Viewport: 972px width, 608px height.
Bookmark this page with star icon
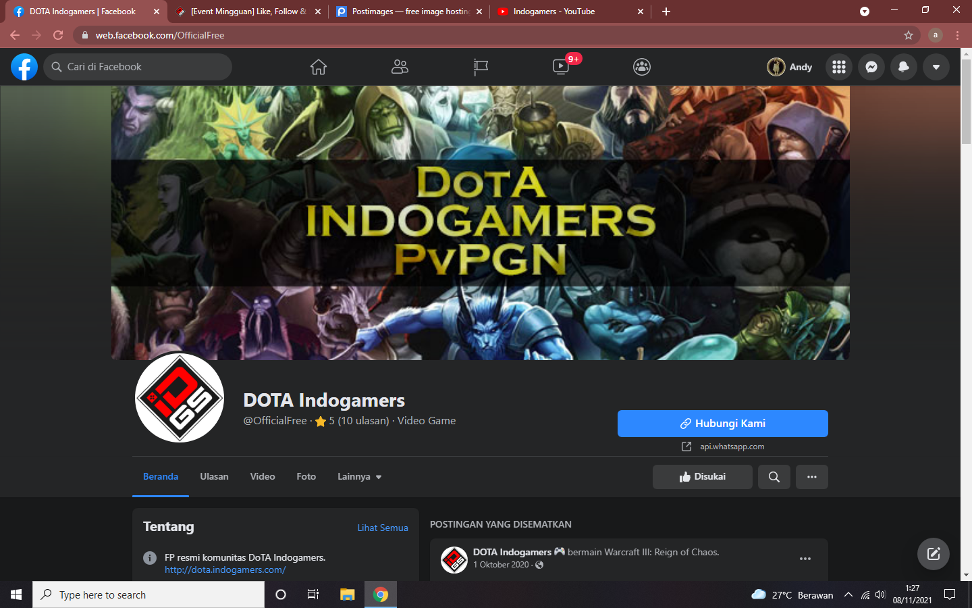pyautogui.click(x=909, y=35)
